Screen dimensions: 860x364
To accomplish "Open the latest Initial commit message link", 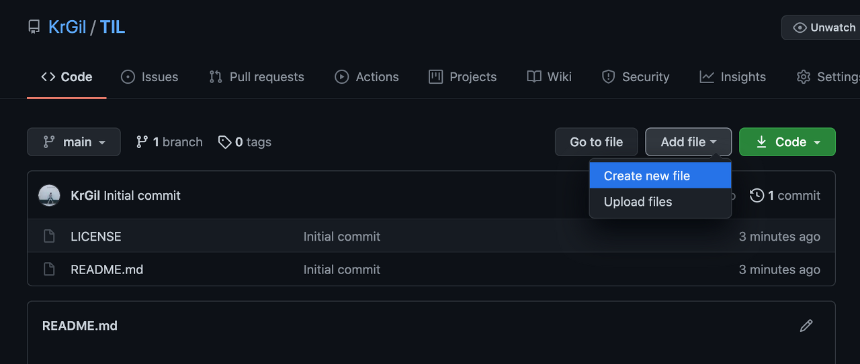I will (x=142, y=196).
